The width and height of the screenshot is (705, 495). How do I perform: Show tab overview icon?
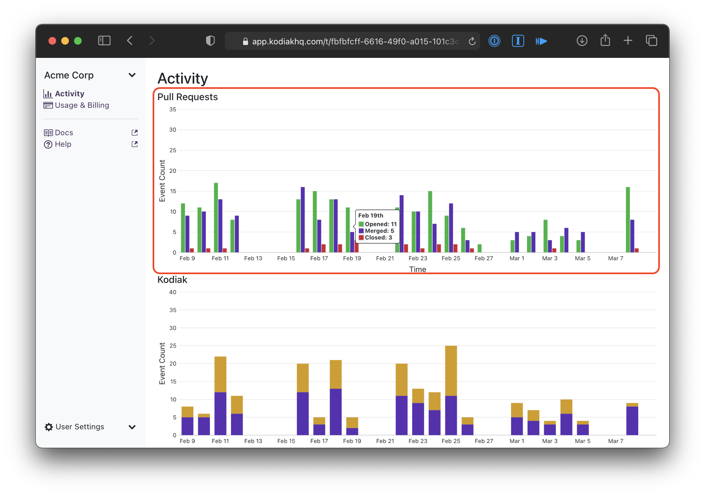click(651, 41)
